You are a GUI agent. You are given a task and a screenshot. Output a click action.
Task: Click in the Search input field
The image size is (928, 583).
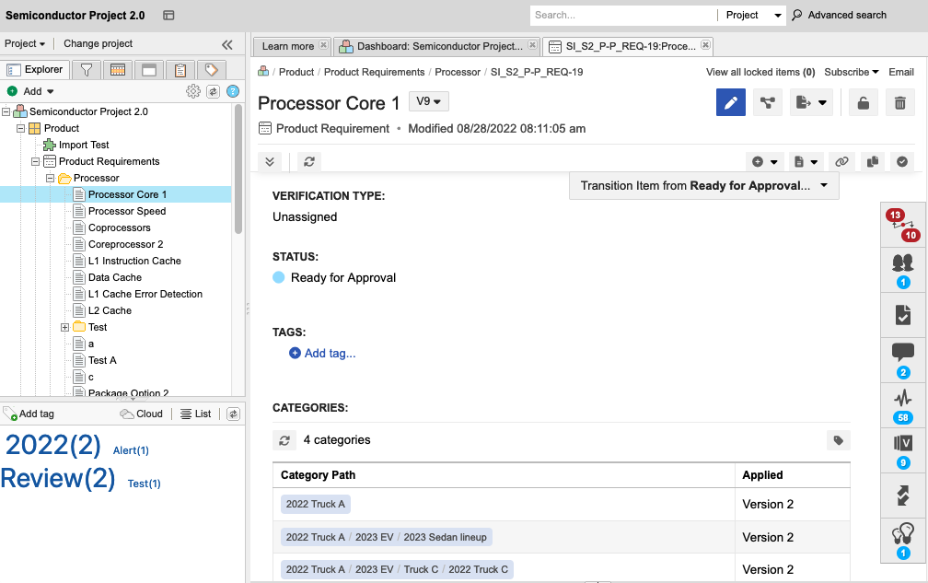622,15
